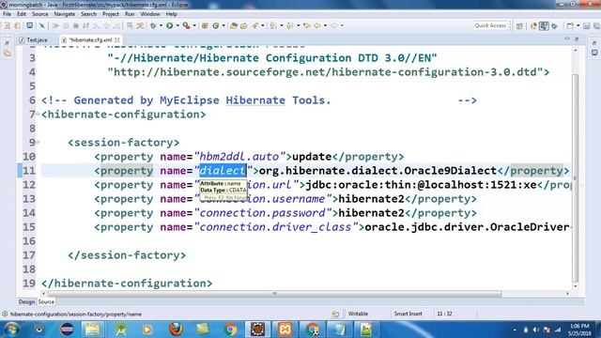Open the XAMPP taskbar icon
This screenshot has height=338, width=601.
(x=285, y=330)
